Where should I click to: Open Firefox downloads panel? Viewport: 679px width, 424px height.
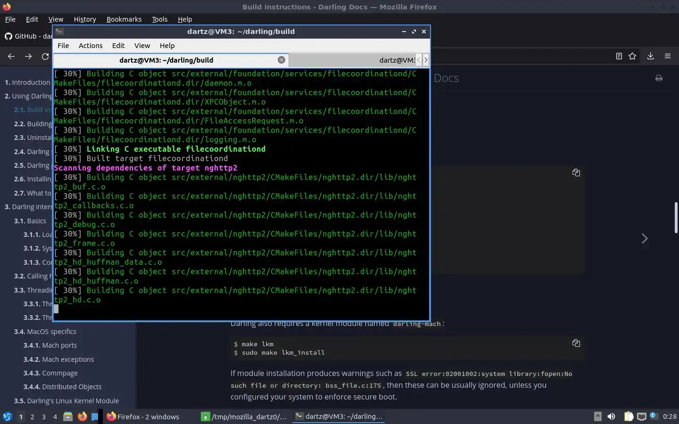(650, 56)
